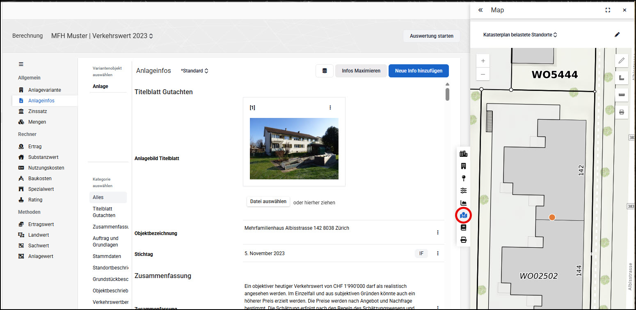Edit map layer with the pencil icon
Viewport: 636px width, 310px height.
(617, 35)
